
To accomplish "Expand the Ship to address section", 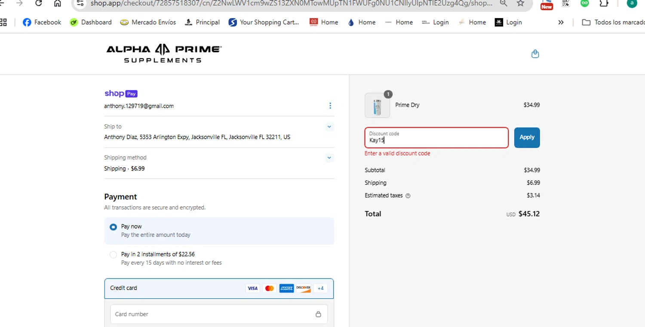I will [329, 127].
